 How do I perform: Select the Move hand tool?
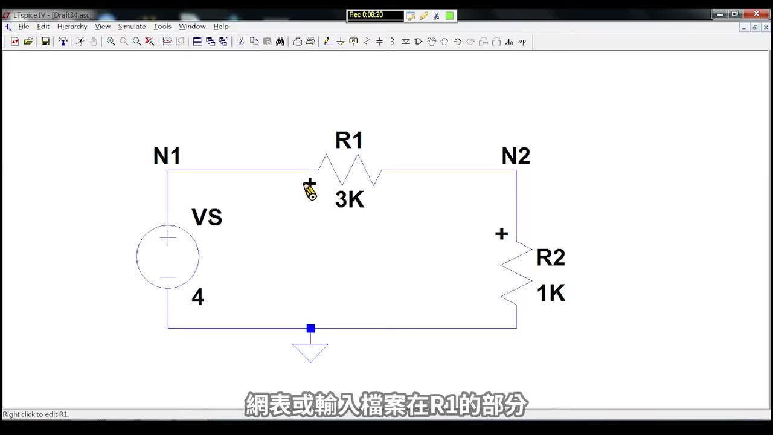point(431,42)
